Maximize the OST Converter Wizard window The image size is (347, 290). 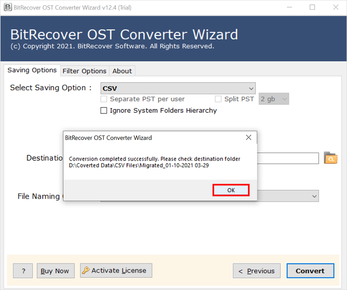(312, 7)
